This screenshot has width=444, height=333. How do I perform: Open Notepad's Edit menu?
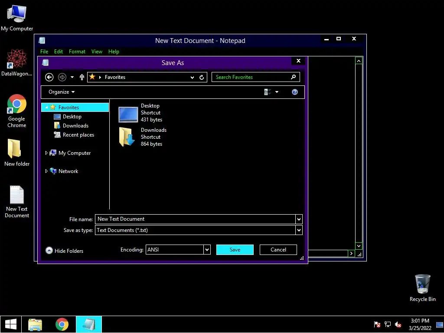[59, 52]
